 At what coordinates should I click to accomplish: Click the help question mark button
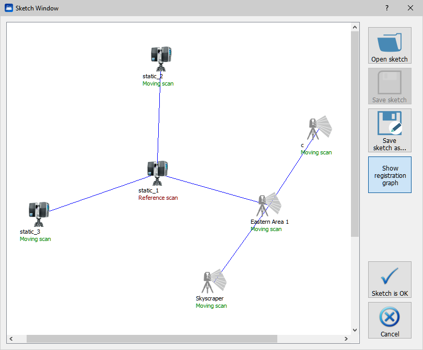tap(387, 8)
